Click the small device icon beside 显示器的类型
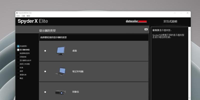This screenshot has height=100, width=200. pyautogui.click(x=146, y=29)
